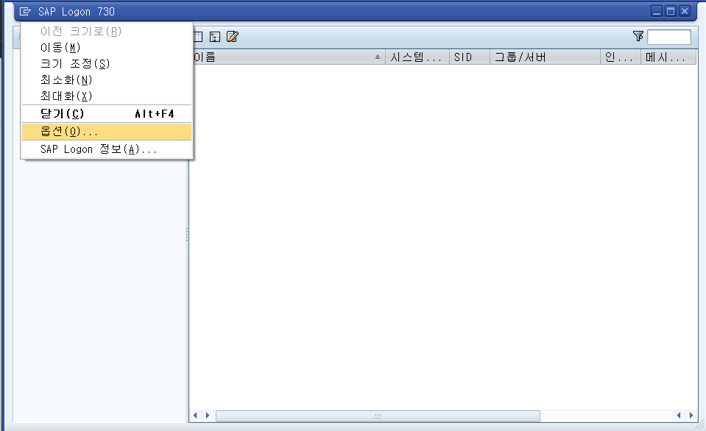
Task: Click far-right right scroll arrow of list
Action: pyautogui.click(x=691, y=416)
